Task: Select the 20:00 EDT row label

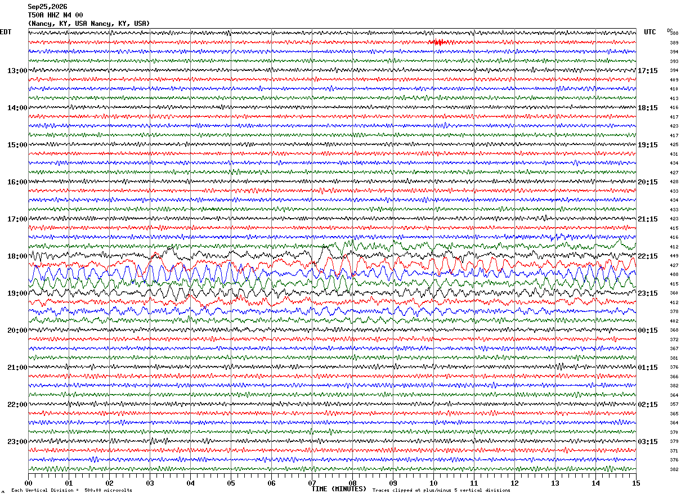Action: coord(17,331)
